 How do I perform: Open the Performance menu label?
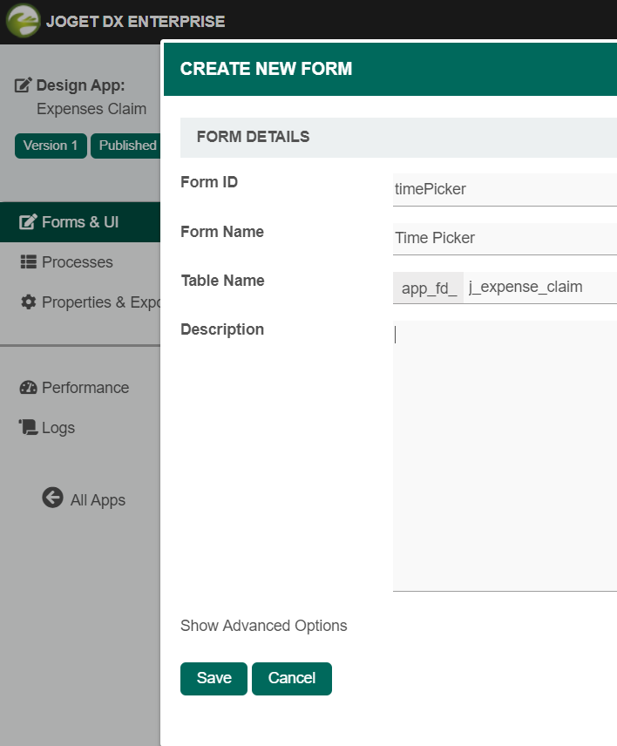click(85, 388)
